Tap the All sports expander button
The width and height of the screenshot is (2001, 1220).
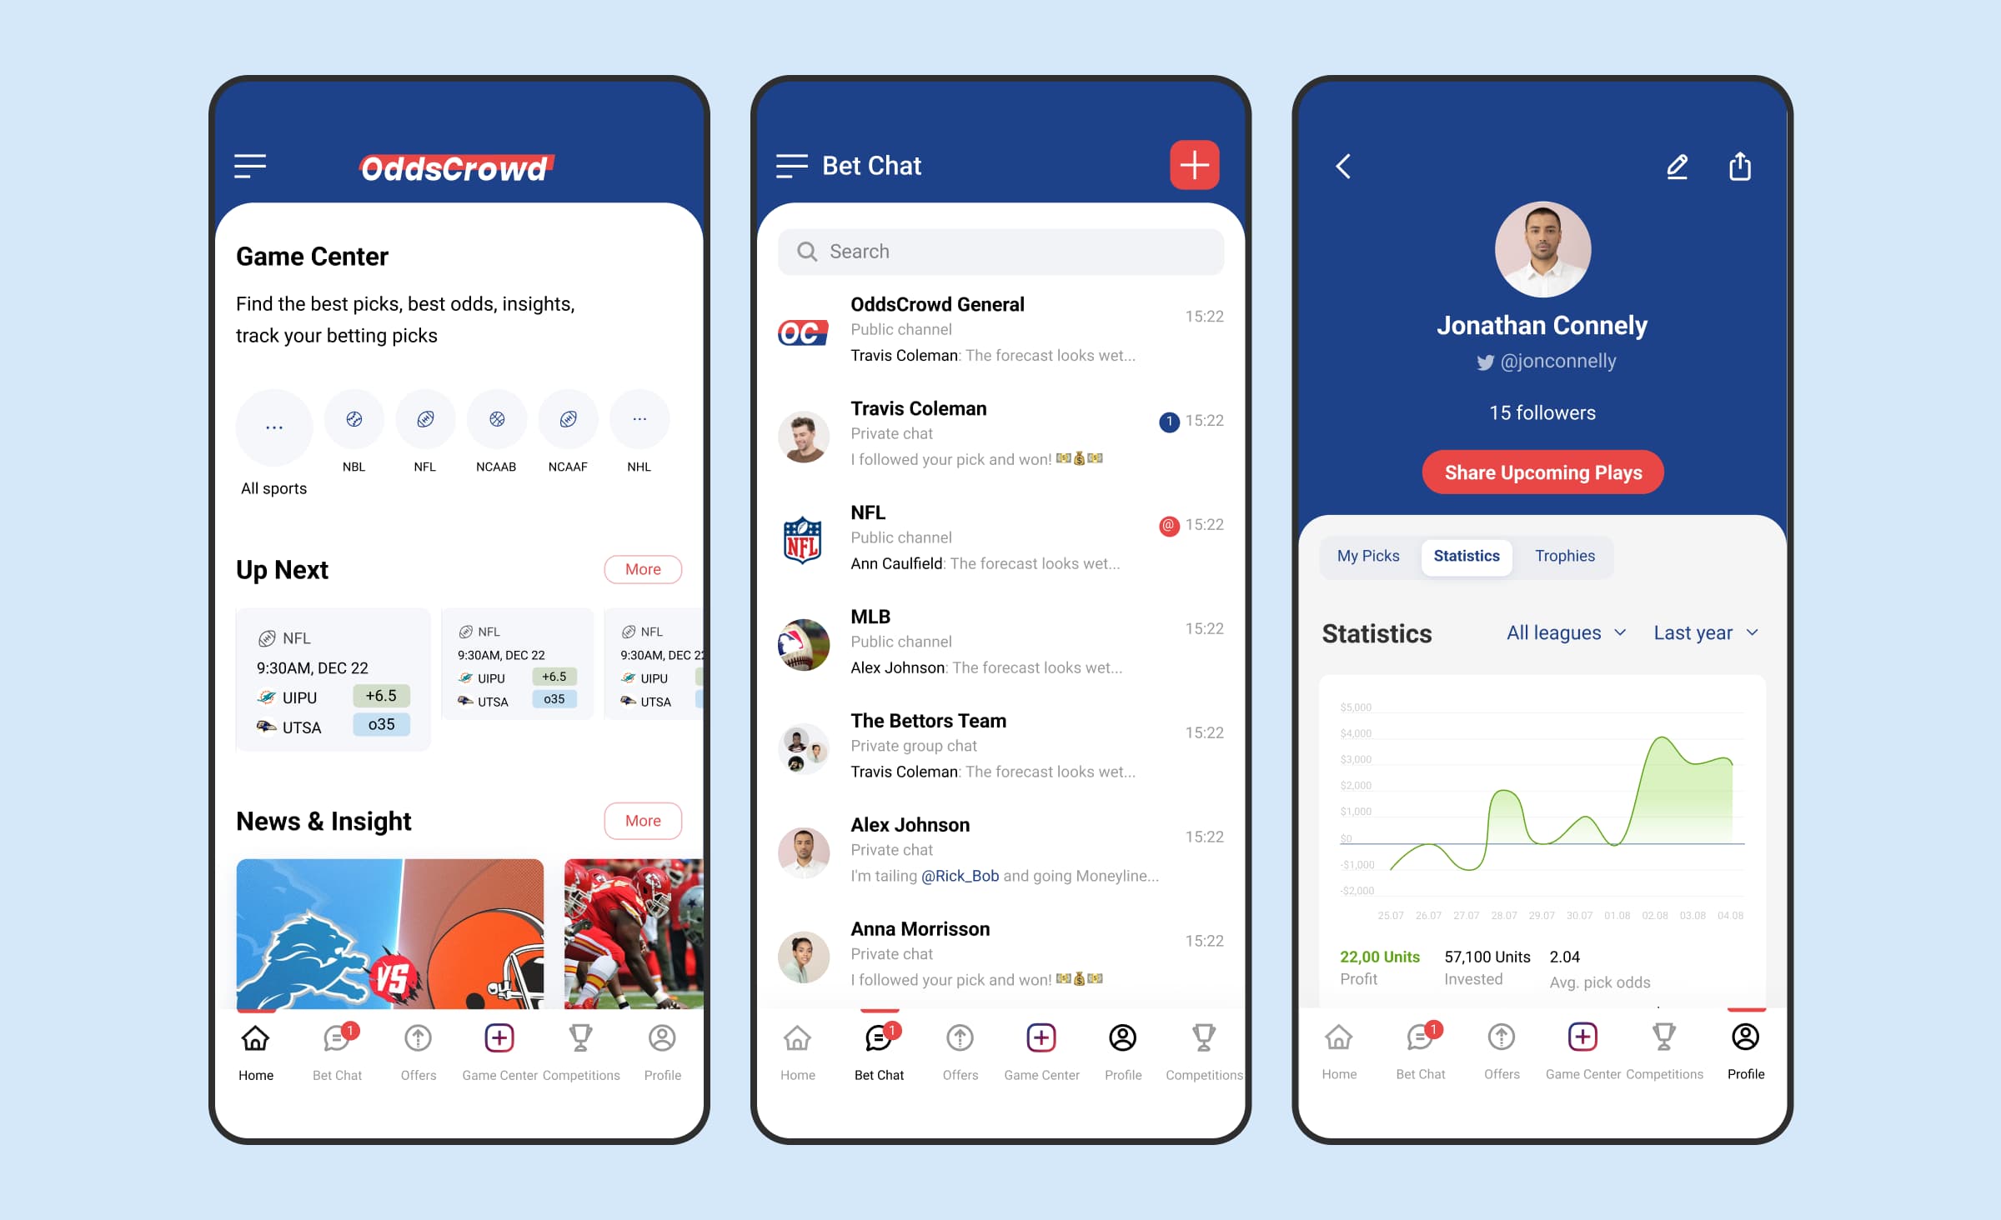(274, 422)
